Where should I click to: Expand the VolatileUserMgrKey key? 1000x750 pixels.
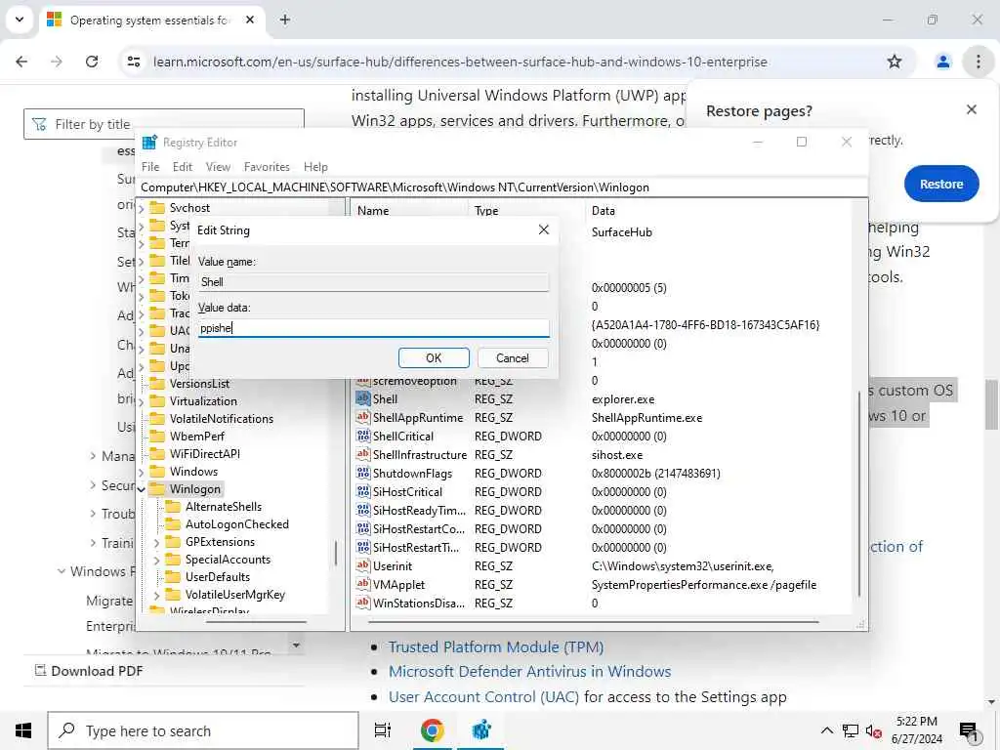pyautogui.click(x=157, y=595)
